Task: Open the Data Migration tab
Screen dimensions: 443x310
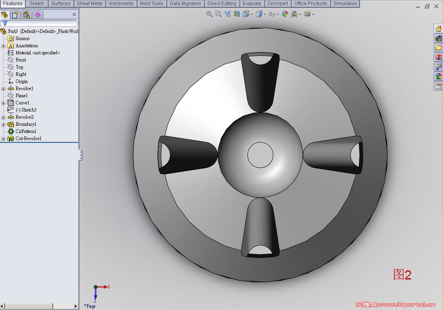Action: (185, 4)
